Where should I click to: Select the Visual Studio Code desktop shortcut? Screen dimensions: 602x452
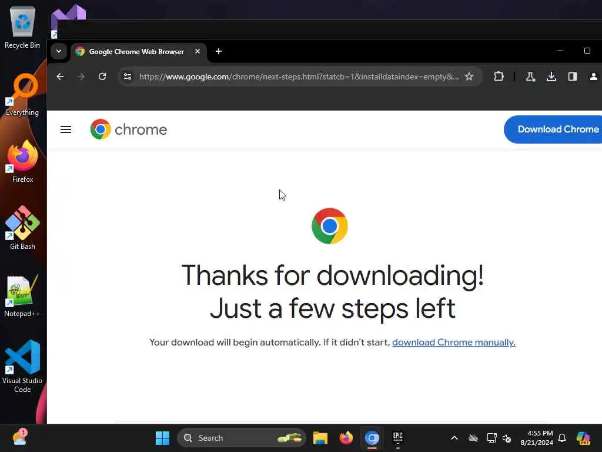22,367
